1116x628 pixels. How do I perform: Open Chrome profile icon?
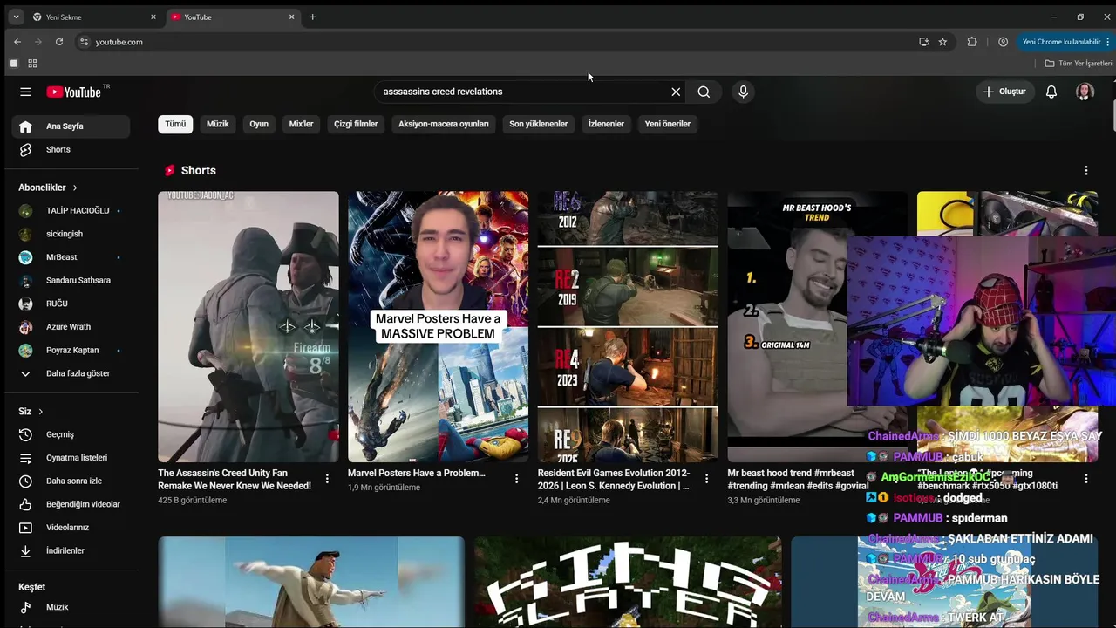click(x=1003, y=42)
